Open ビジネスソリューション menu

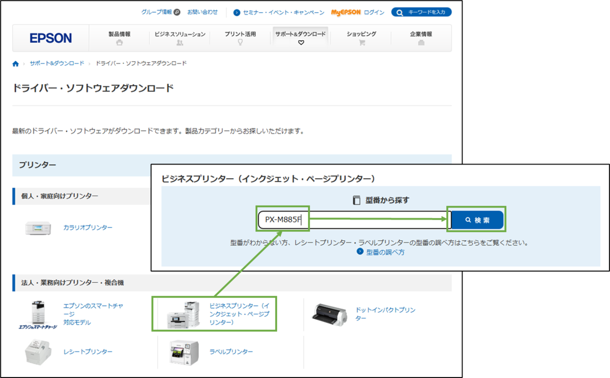click(180, 38)
